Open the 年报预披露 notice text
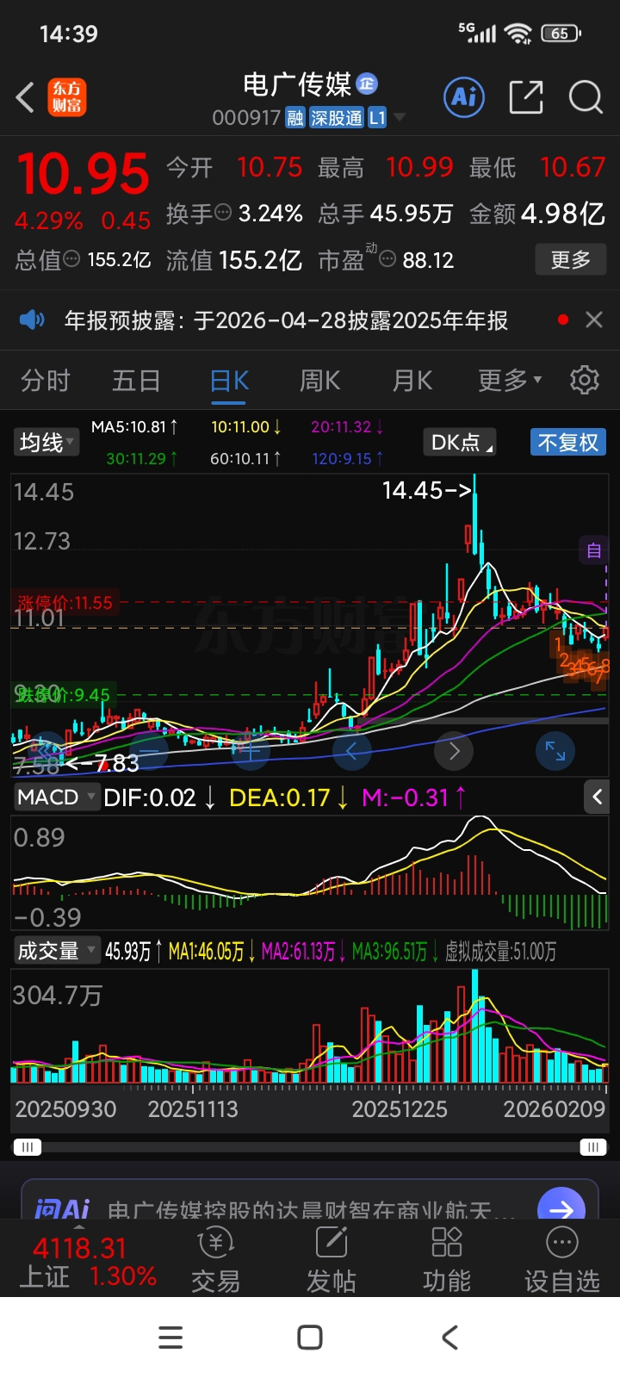620x1378 pixels. click(286, 320)
